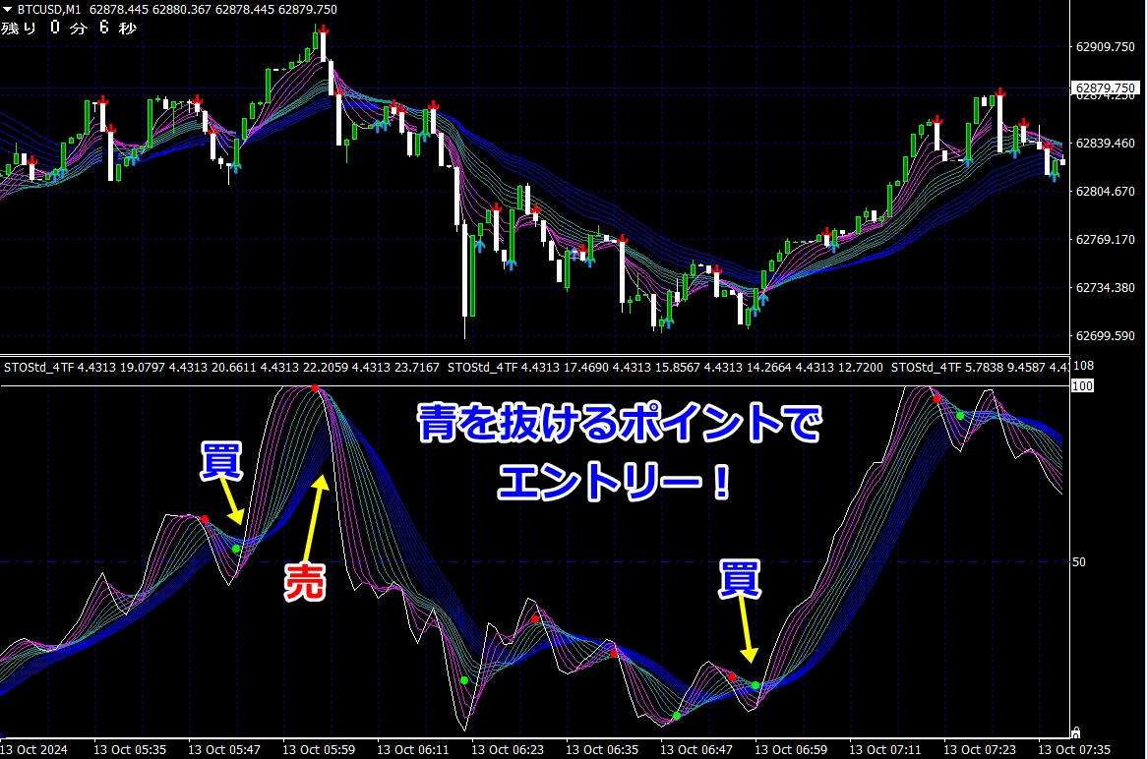The width and height of the screenshot is (1148, 759).
Task: Click the 13 Oct 07:11 time axis label
Action: 884,749
